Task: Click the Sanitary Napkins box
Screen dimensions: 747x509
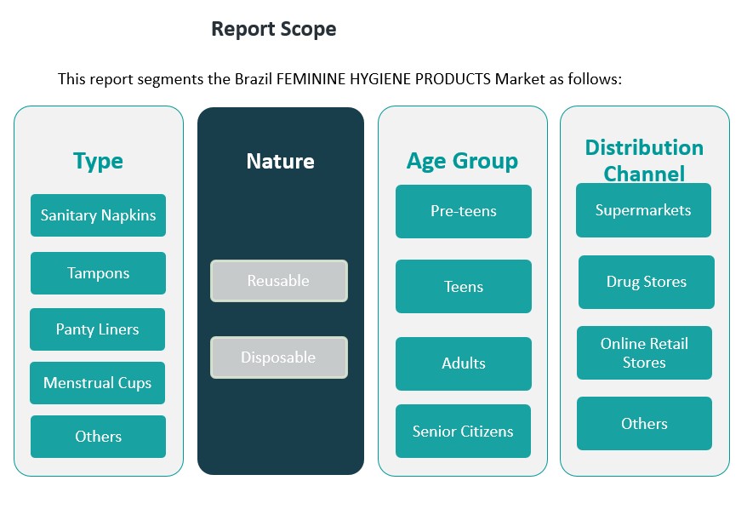Action: tap(98, 215)
